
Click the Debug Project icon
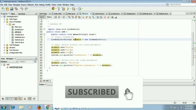coord(74,9)
